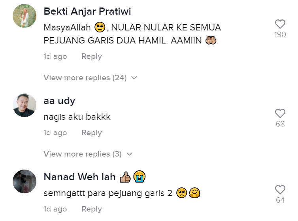Image resolution: width=298 pixels, height=221 pixels.
Task: Open aa udy username link
Action: pos(59,101)
